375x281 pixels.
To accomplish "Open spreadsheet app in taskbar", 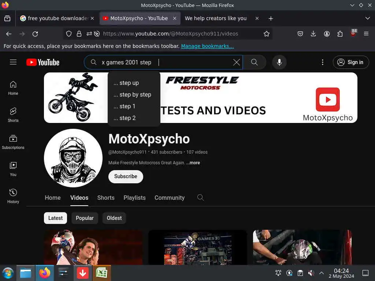I will (x=102, y=273).
